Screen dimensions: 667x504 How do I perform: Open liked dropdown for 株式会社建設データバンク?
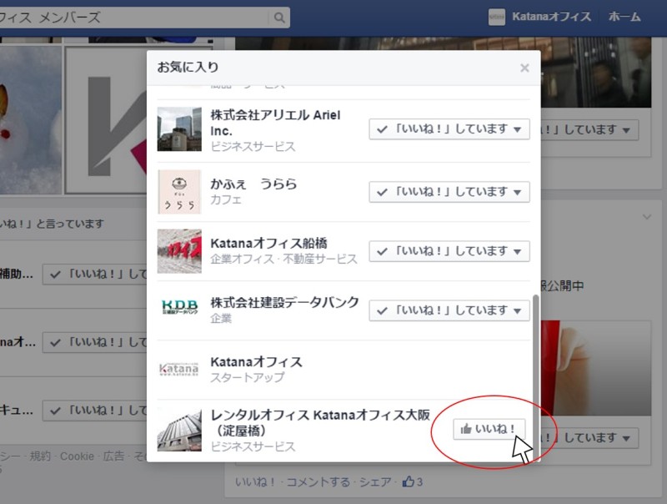click(x=449, y=310)
